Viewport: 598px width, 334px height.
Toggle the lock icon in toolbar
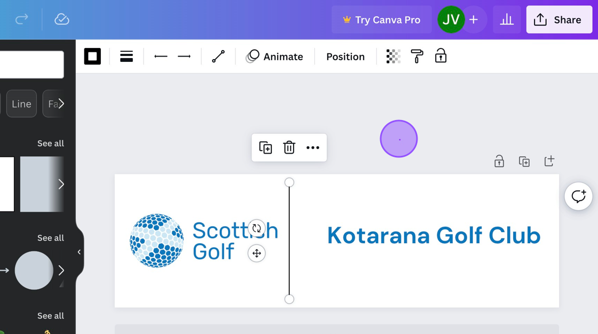pos(440,55)
